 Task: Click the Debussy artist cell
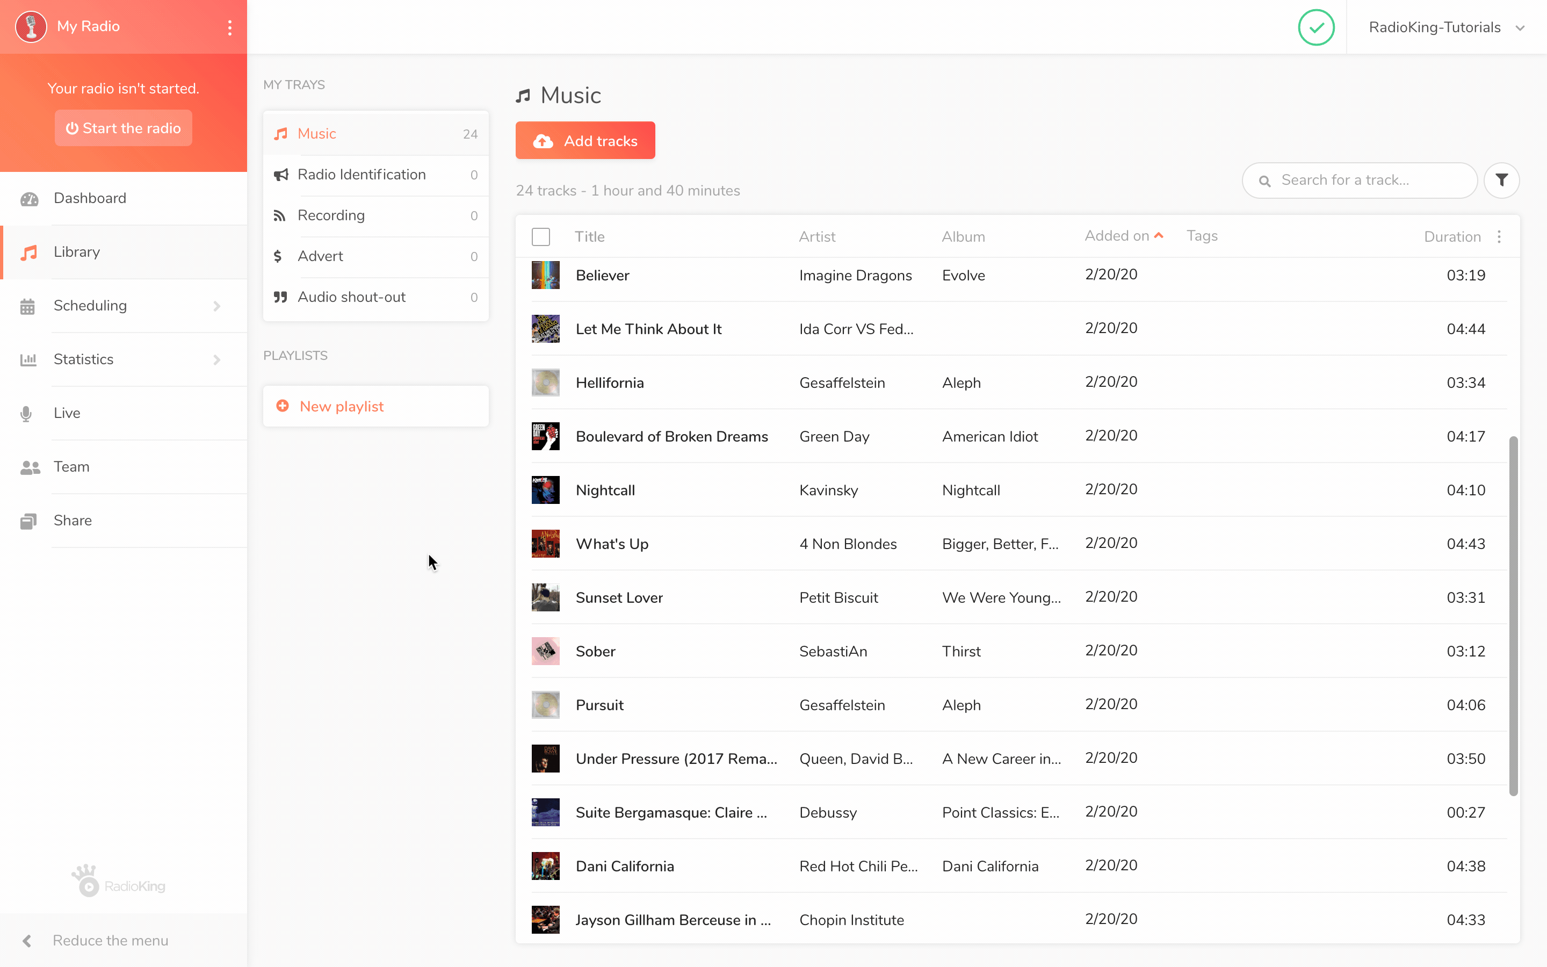[828, 812]
